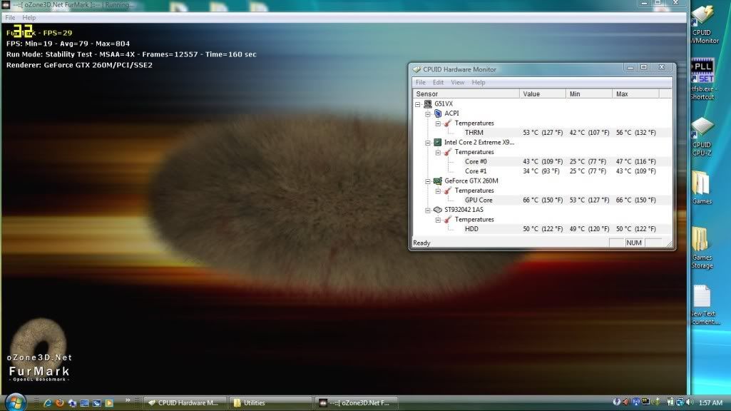Click the network connection tray icon
The height and width of the screenshot is (411, 731).
(x=680, y=402)
